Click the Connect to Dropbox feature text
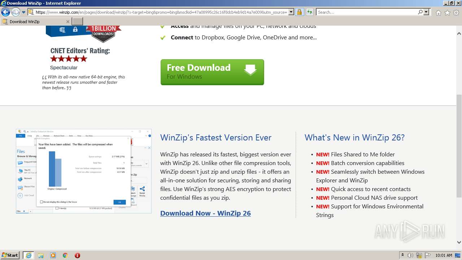The image size is (462, 260). (x=244, y=38)
